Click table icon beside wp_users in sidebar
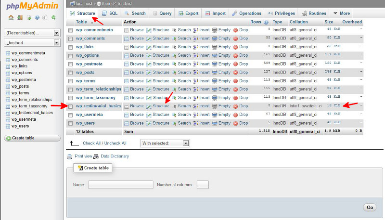Screen dimensions: 385x220 [8, 126]
